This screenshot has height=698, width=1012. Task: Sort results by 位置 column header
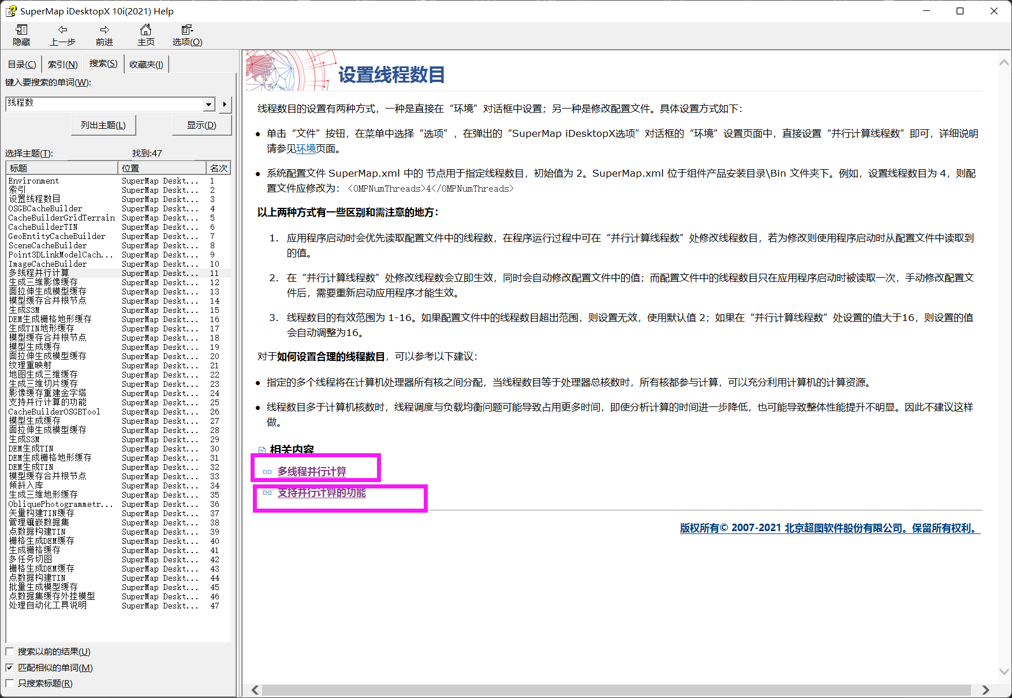pyautogui.click(x=162, y=168)
